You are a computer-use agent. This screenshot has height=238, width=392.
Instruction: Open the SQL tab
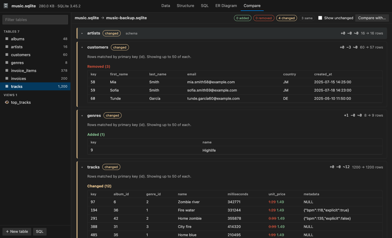pos(205,6)
